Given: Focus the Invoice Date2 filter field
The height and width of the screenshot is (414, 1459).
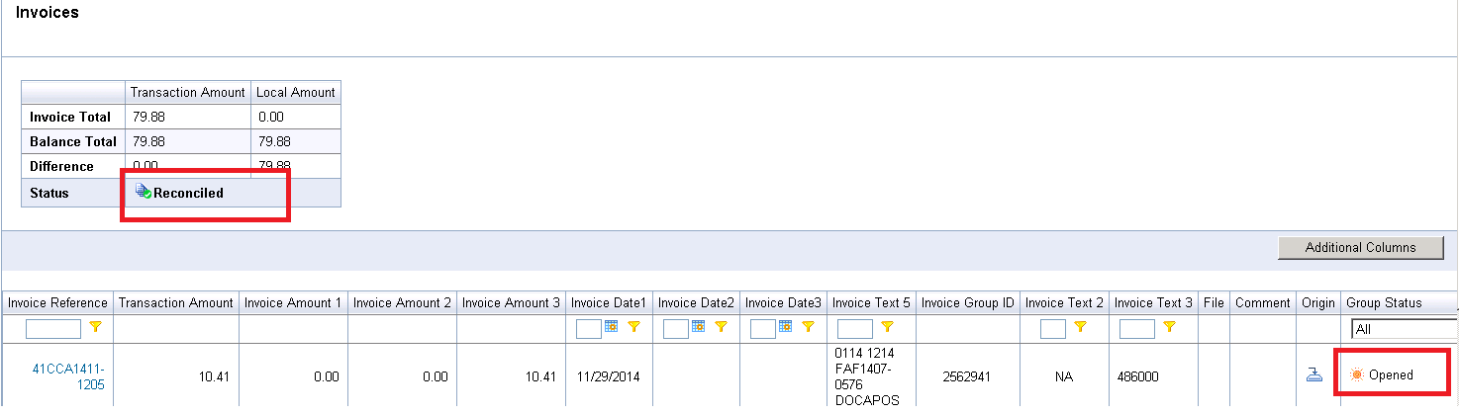Looking at the screenshot, I should [x=676, y=329].
